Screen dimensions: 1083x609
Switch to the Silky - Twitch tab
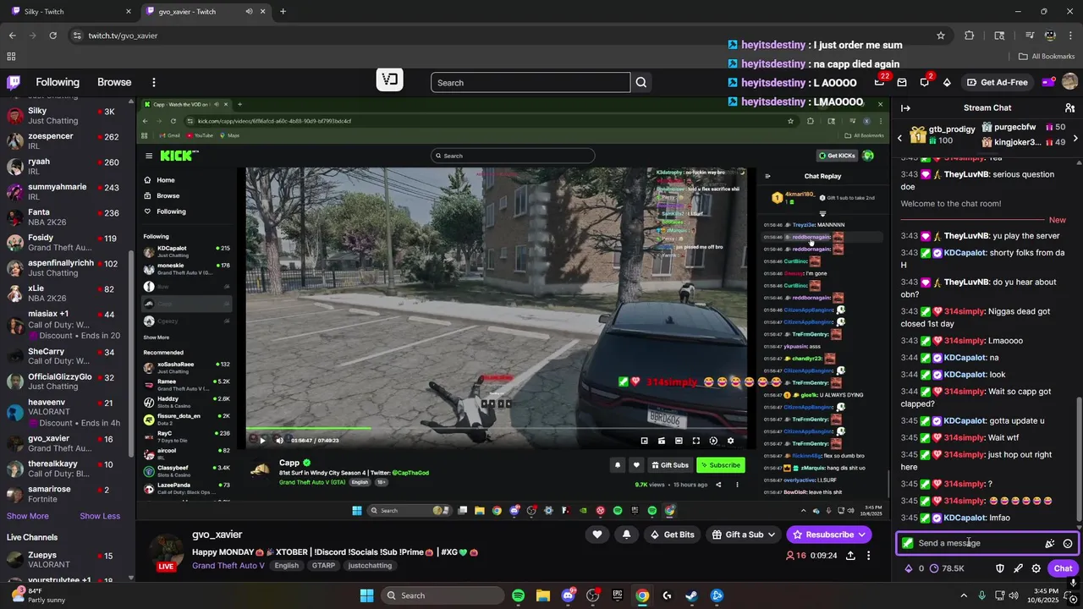(x=71, y=11)
